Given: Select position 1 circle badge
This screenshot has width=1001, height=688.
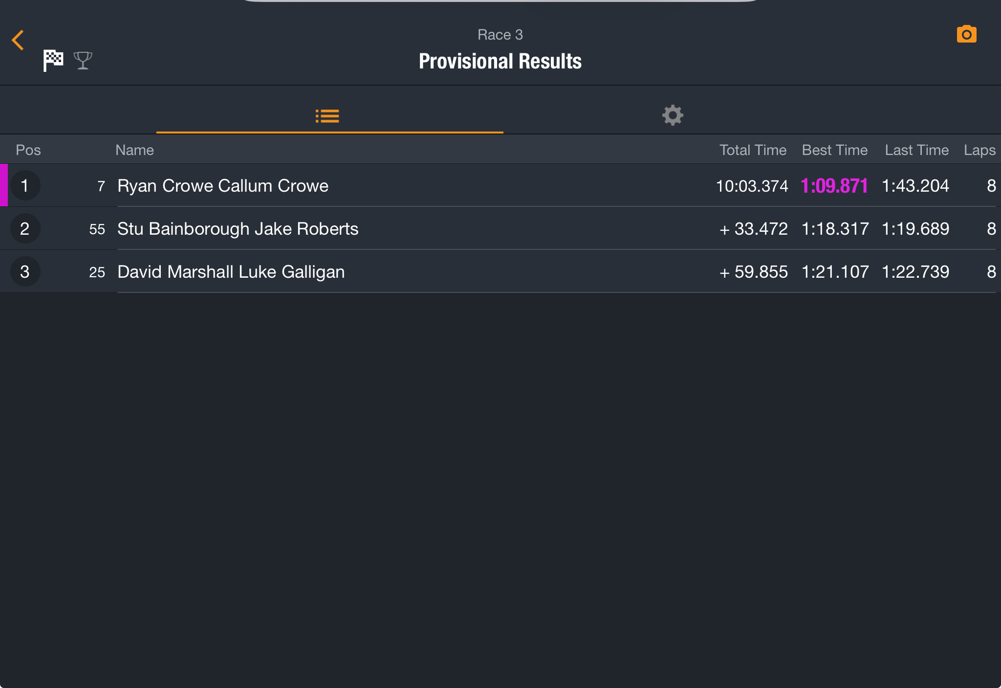Looking at the screenshot, I should click(25, 186).
